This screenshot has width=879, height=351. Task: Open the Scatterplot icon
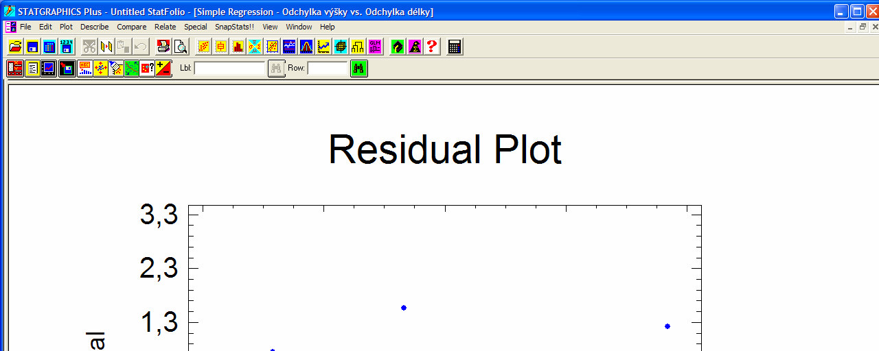[203, 47]
